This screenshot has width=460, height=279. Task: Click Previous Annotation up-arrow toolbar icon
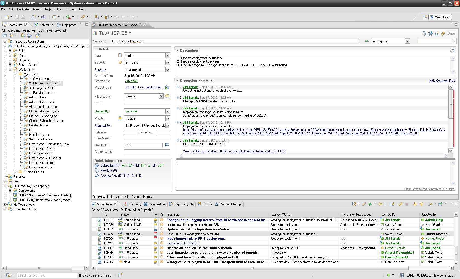coord(106,17)
